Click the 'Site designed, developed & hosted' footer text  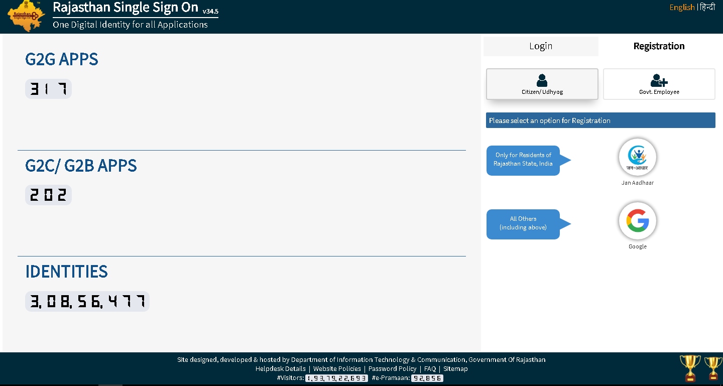pyautogui.click(x=361, y=359)
